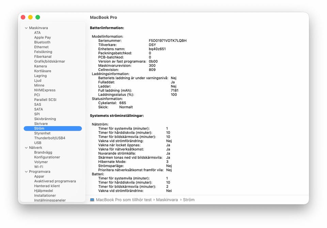Image resolution: width=327 pixels, height=228 pixels.
Task: Select Appar under Programvara
Action: coord(39,176)
